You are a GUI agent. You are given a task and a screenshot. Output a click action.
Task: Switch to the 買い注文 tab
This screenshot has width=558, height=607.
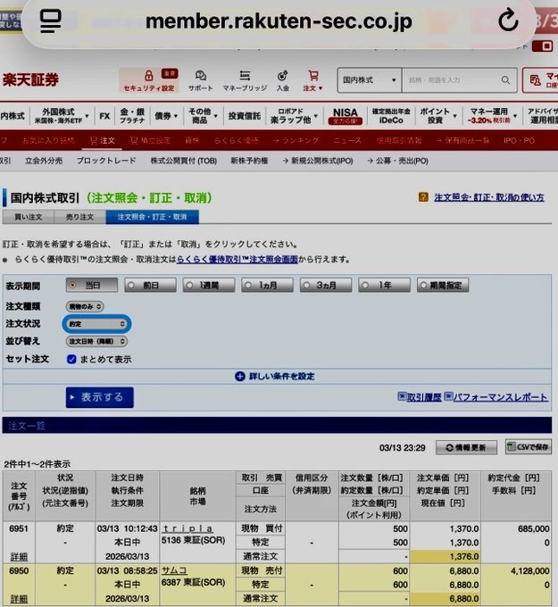[x=29, y=217]
